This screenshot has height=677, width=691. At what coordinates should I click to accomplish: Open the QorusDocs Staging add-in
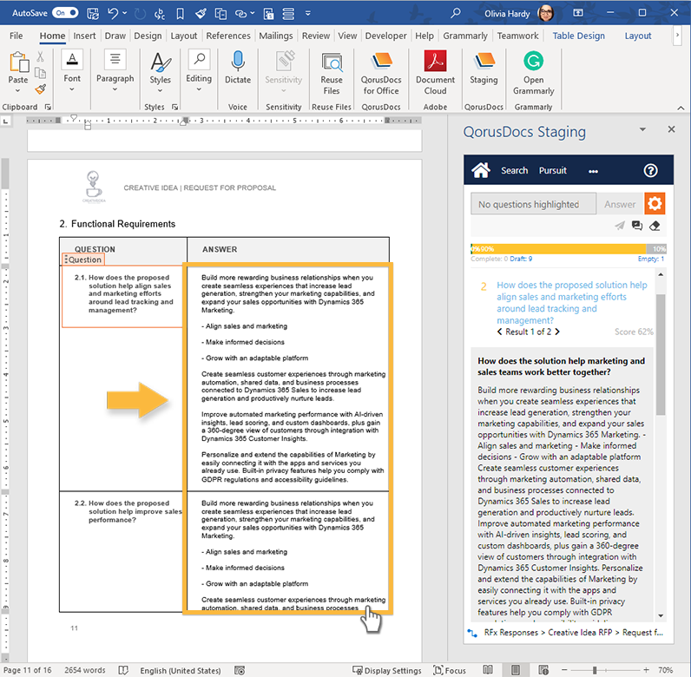click(484, 68)
